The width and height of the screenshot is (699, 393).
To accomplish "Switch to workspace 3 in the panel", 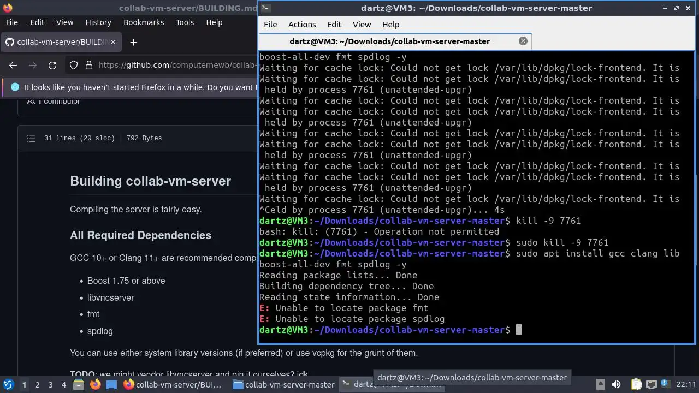I will coord(50,385).
